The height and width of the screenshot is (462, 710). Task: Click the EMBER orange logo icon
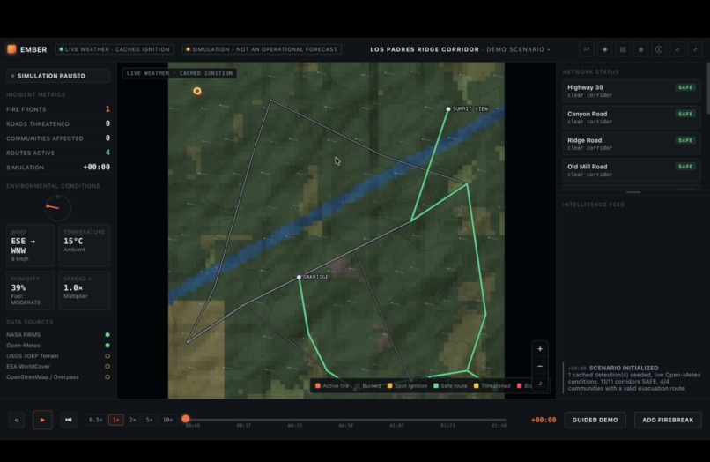(11, 49)
